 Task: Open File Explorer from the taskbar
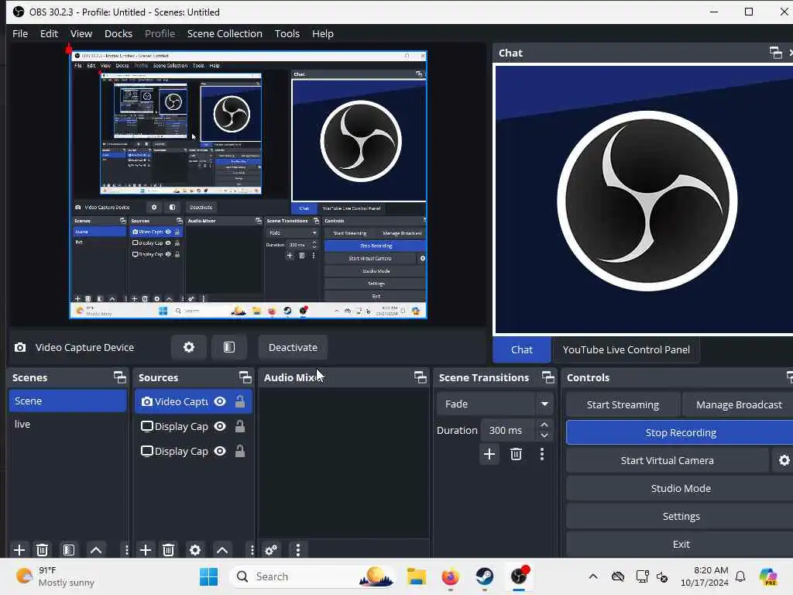click(416, 576)
